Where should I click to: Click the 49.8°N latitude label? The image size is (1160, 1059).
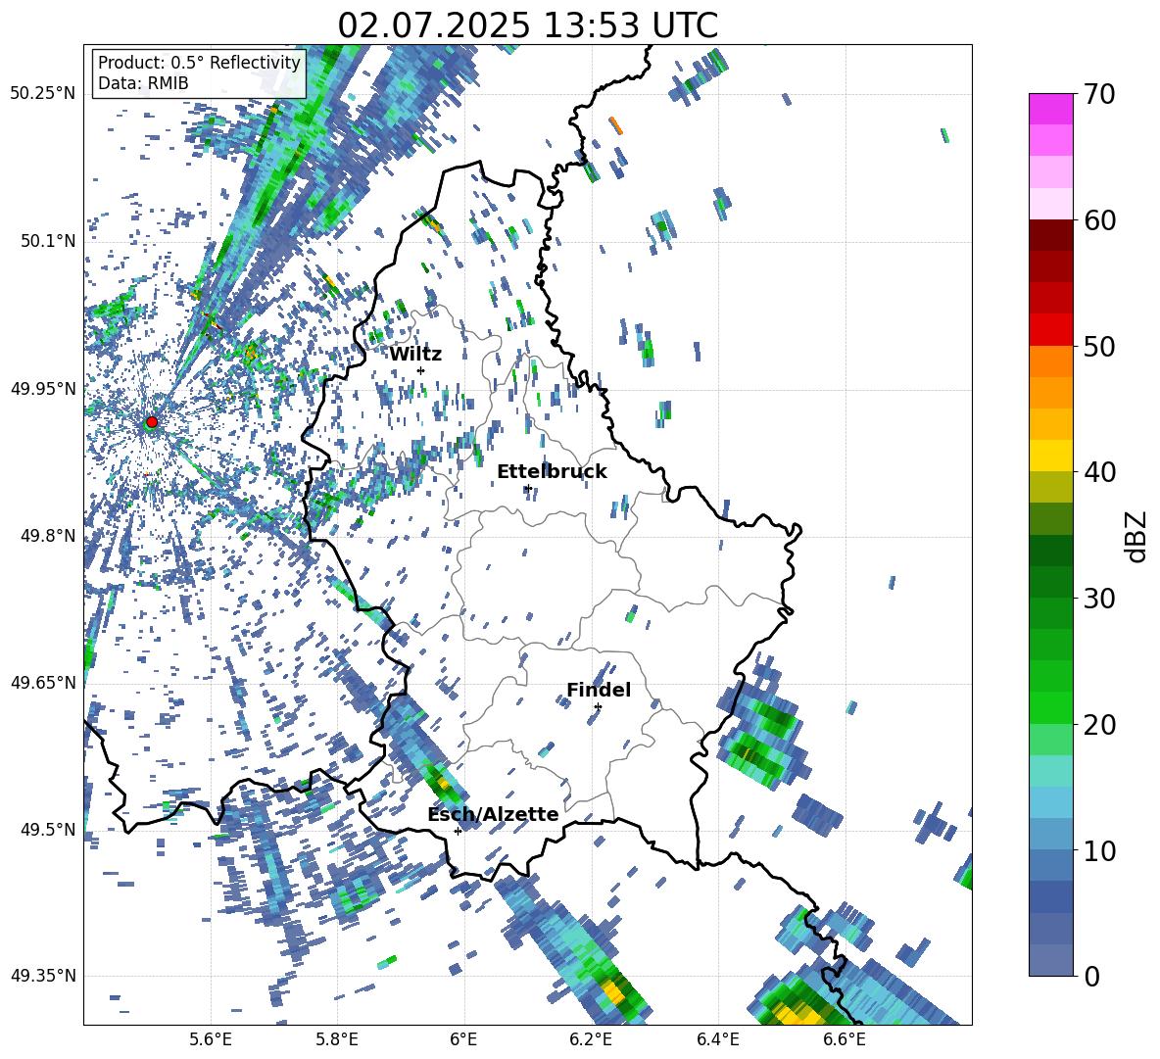tap(48, 536)
